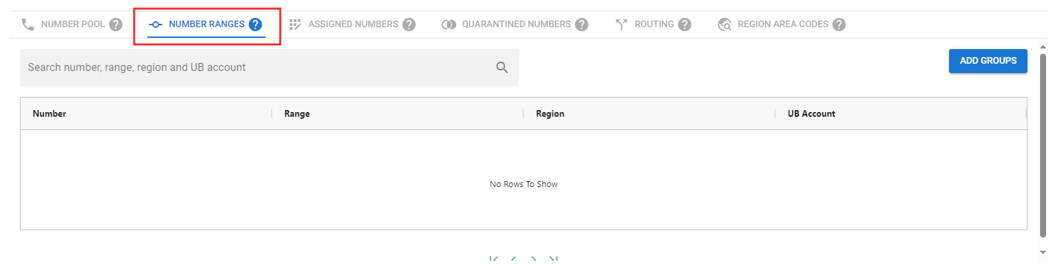
Task: Sort by the Number column header
Action: click(50, 114)
